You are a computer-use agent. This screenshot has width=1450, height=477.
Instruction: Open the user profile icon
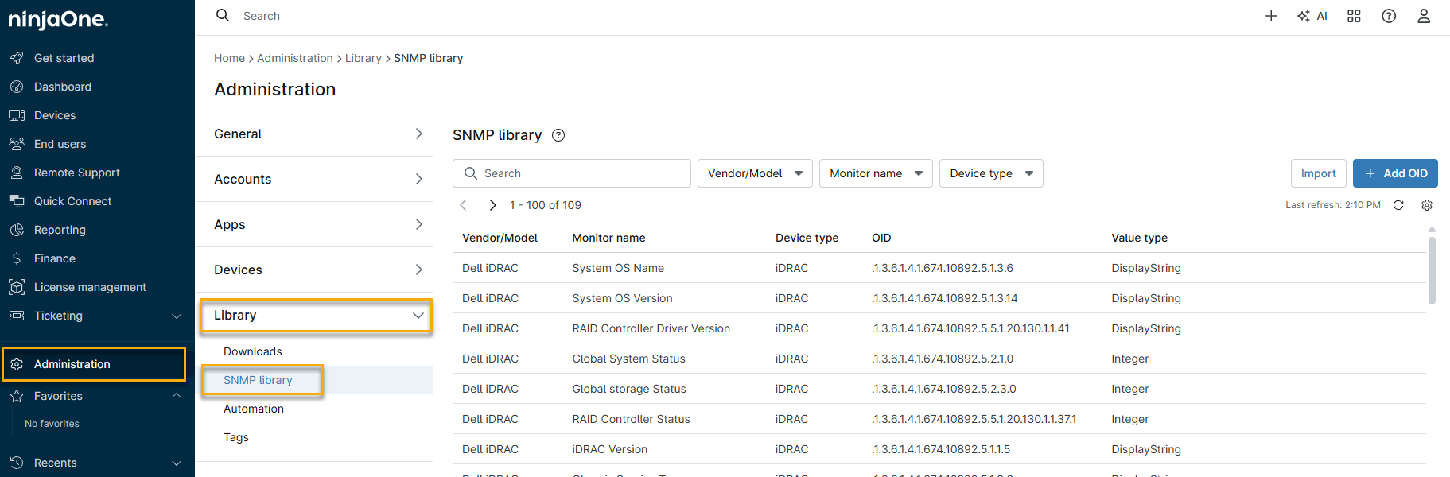pos(1424,16)
